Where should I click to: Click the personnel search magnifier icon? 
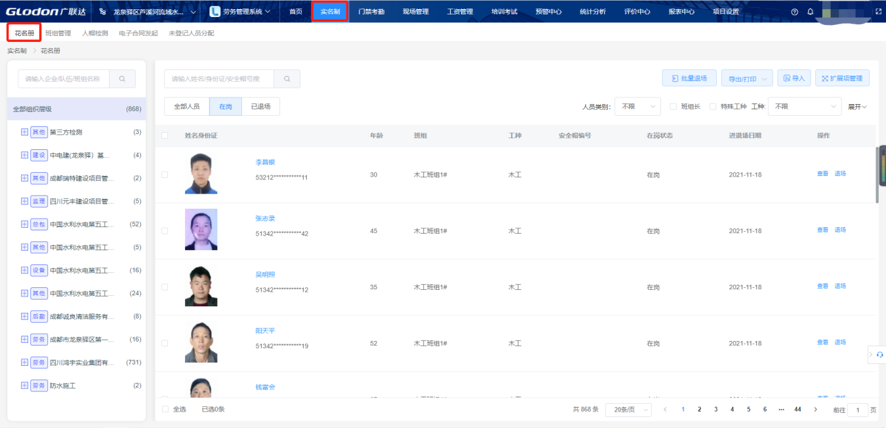coord(287,79)
